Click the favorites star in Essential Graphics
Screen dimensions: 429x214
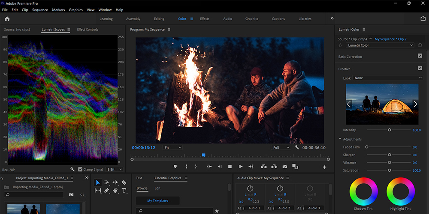(217, 211)
